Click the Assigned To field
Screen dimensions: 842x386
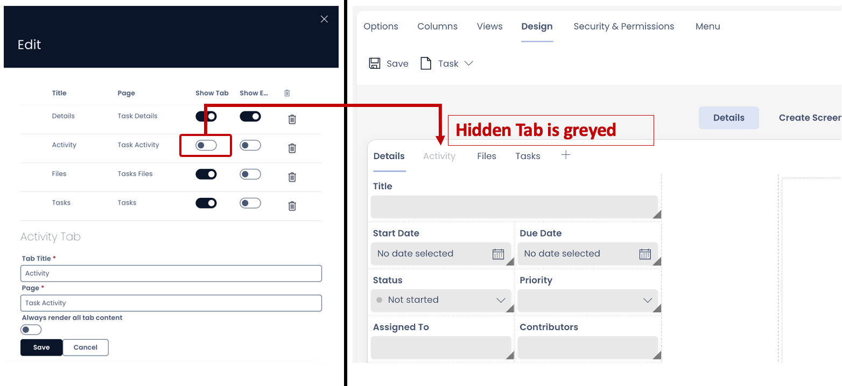[x=440, y=347]
